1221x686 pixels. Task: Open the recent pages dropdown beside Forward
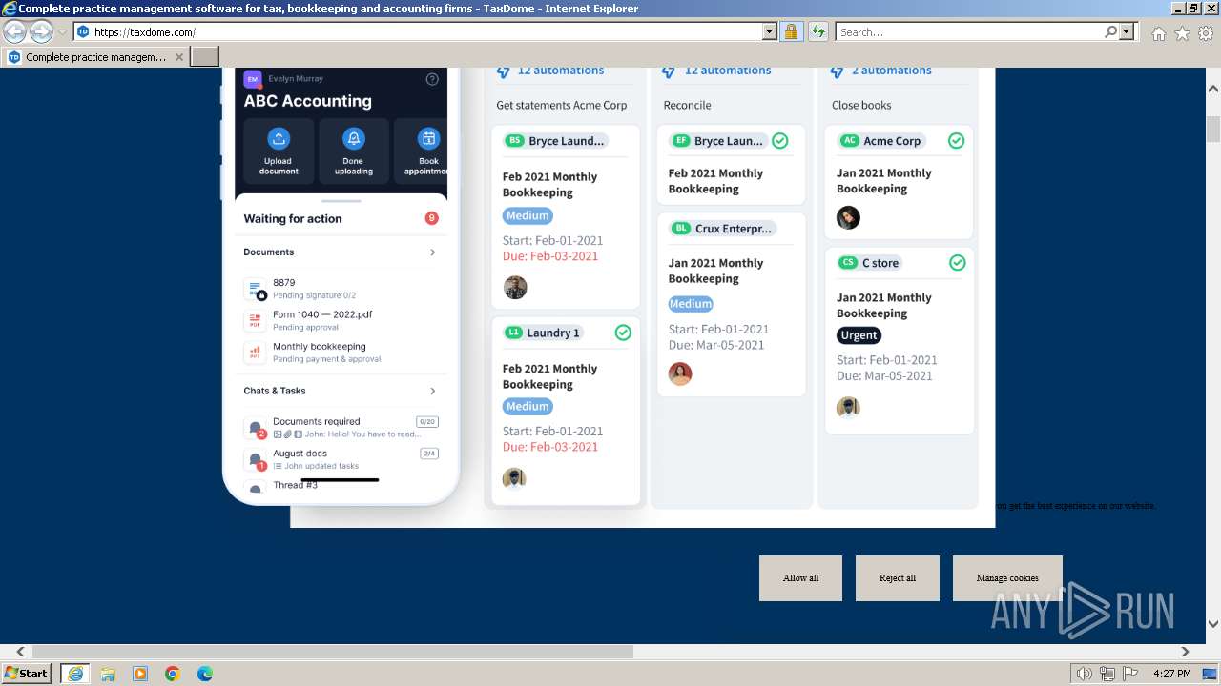pyautogui.click(x=62, y=32)
